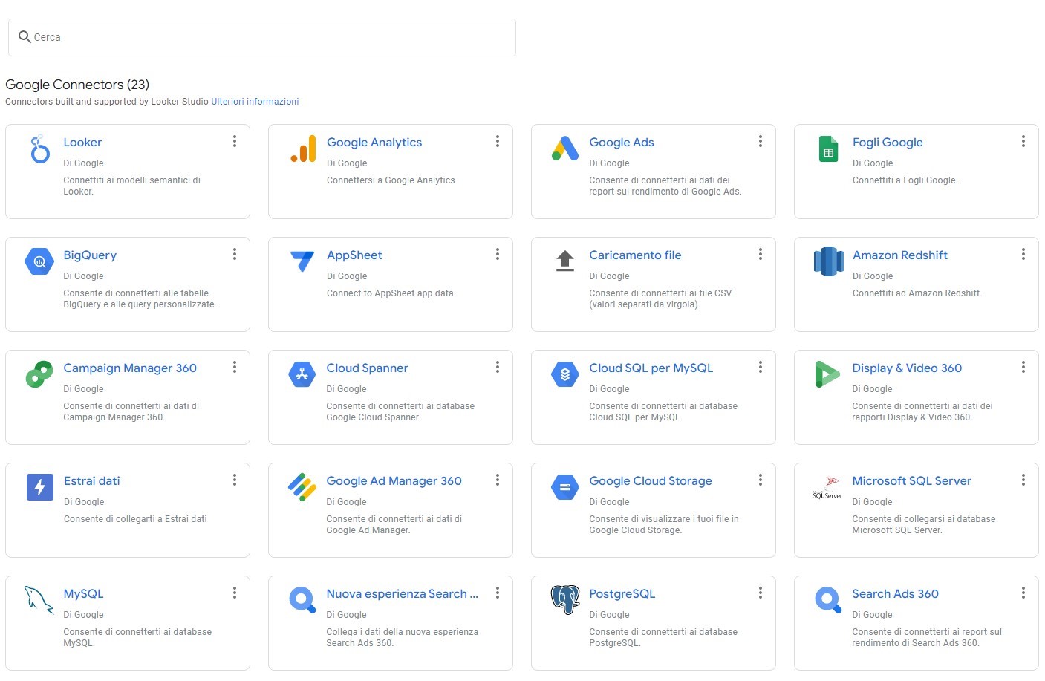The image size is (1045, 681).
Task: Click the Google Ads logo icon
Action: (565, 149)
